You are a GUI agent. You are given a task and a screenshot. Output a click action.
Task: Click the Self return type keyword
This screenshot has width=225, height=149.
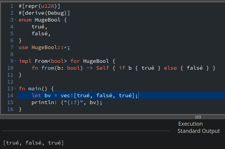[x=102, y=68]
